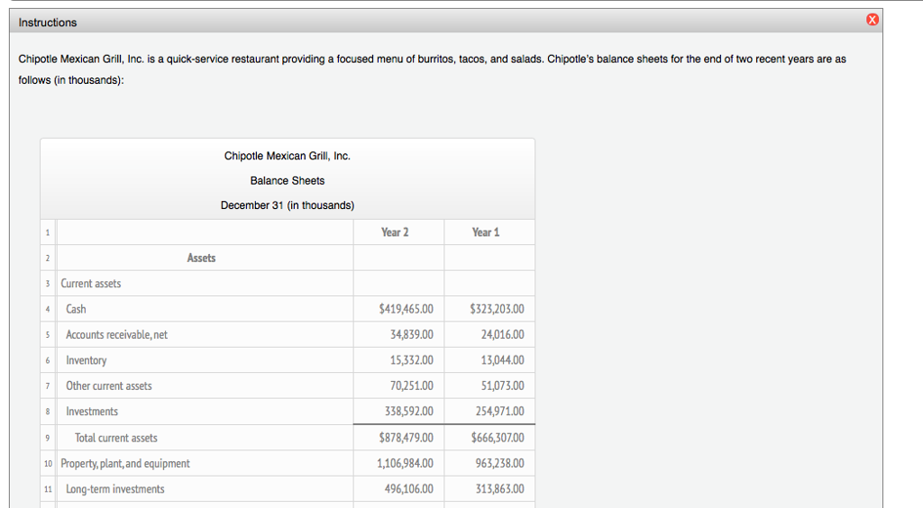Select the Year 2 column header
The height and width of the screenshot is (508, 923).
coord(395,232)
